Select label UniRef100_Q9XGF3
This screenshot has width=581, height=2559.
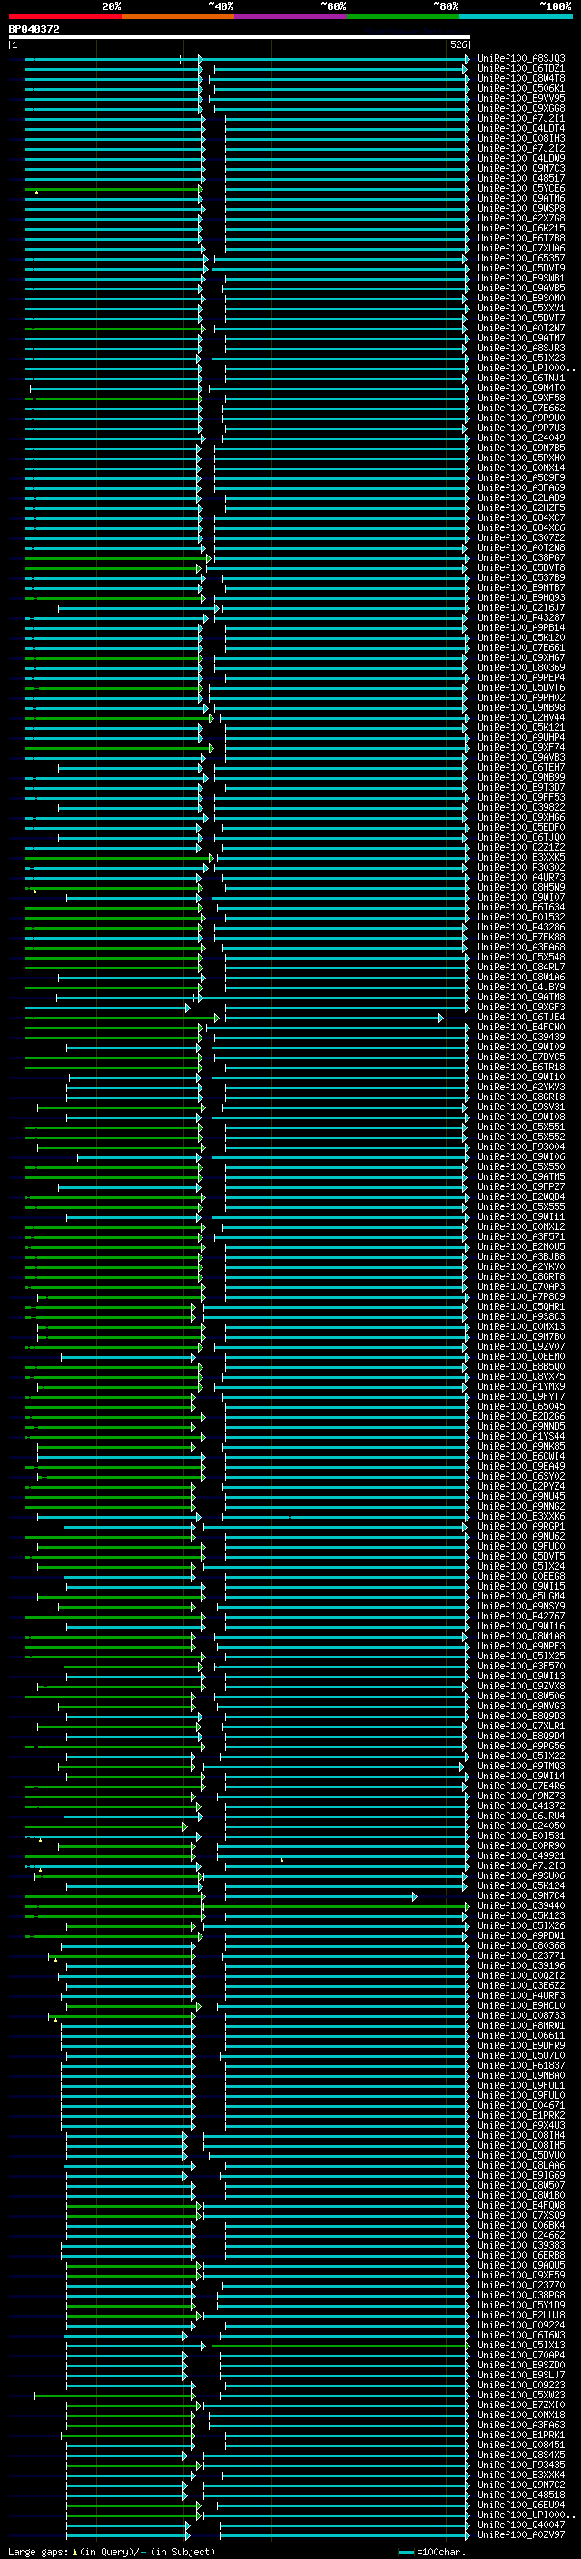coord(521,1008)
